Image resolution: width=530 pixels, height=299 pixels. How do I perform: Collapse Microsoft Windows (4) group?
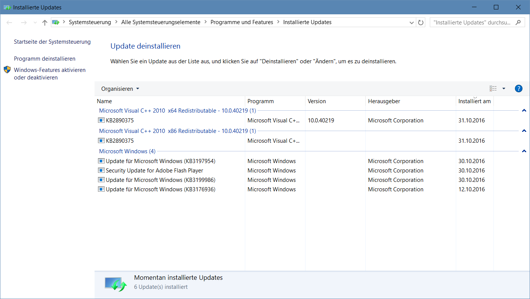524,151
